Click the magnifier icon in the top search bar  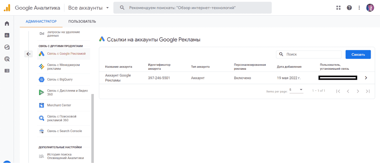pos(122,8)
